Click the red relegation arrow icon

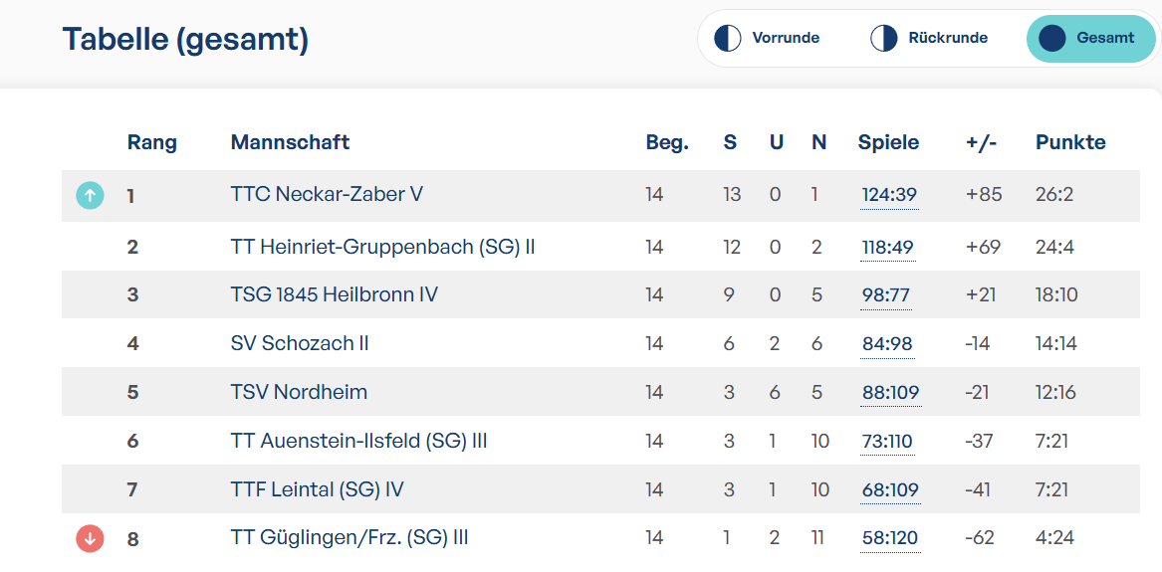click(x=90, y=539)
